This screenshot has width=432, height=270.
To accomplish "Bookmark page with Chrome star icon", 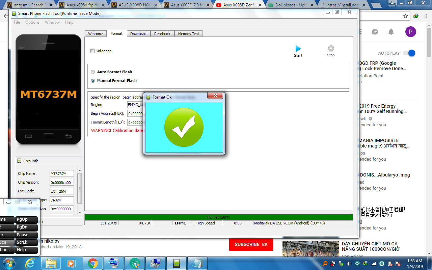I will tap(406, 16).
